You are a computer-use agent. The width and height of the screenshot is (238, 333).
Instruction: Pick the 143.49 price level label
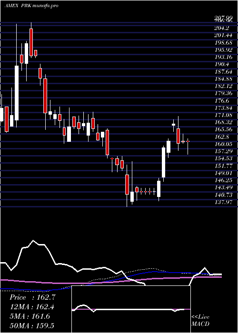(223, 187)
